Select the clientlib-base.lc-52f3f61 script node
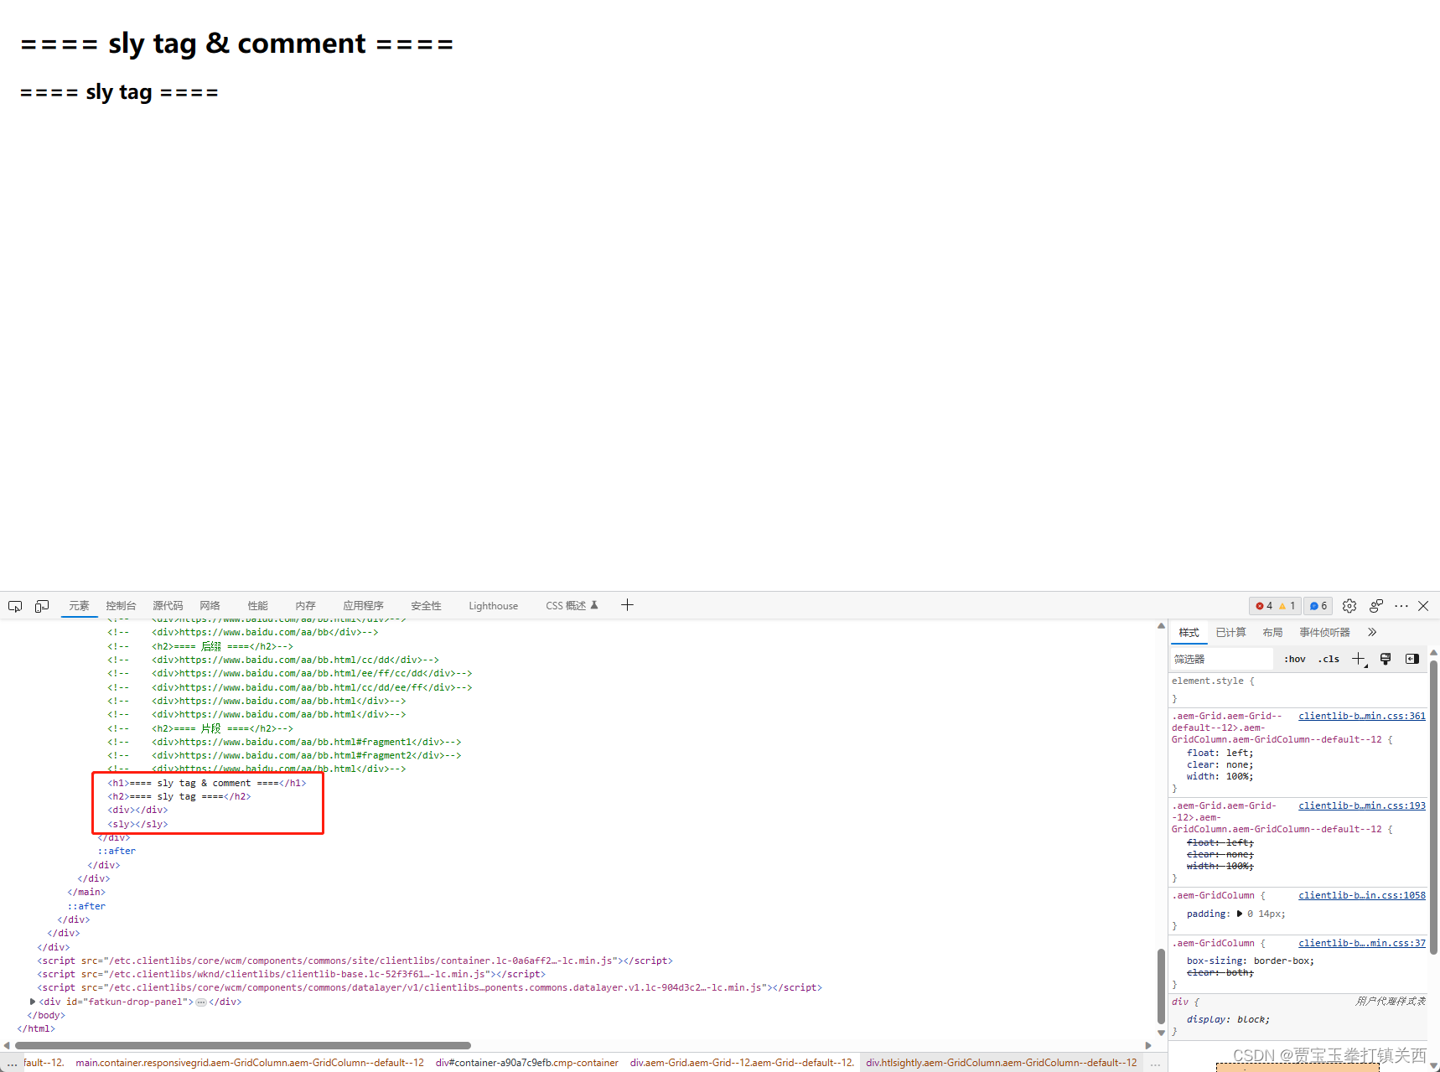The width and height of the screenshot is (1440, 1072). tap(291, 975)
